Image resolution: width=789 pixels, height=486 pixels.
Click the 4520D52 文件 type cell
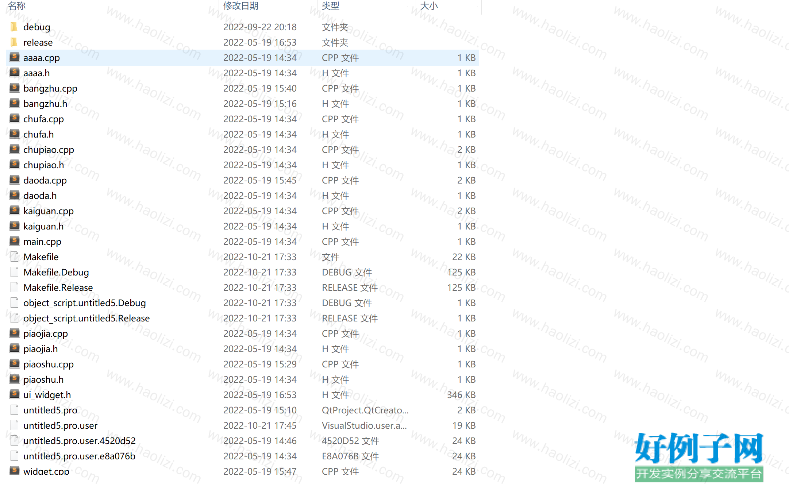(x=350, y=441)
